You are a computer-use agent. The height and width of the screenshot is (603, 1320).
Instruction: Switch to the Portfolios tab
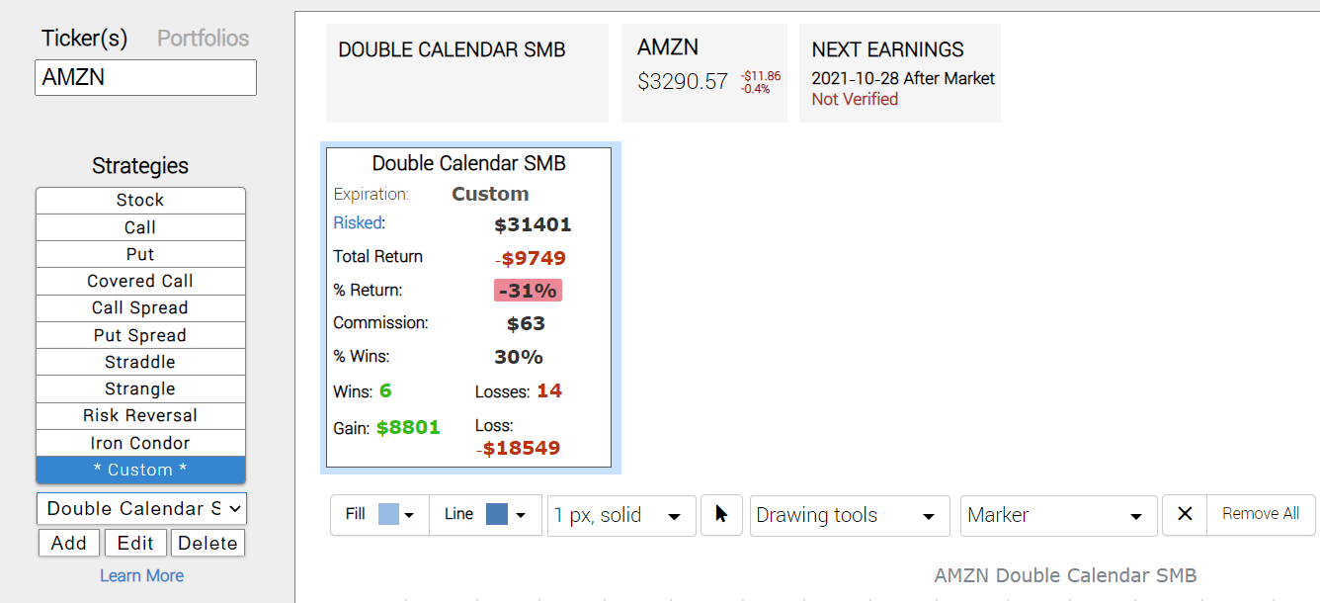coord(204,39)
